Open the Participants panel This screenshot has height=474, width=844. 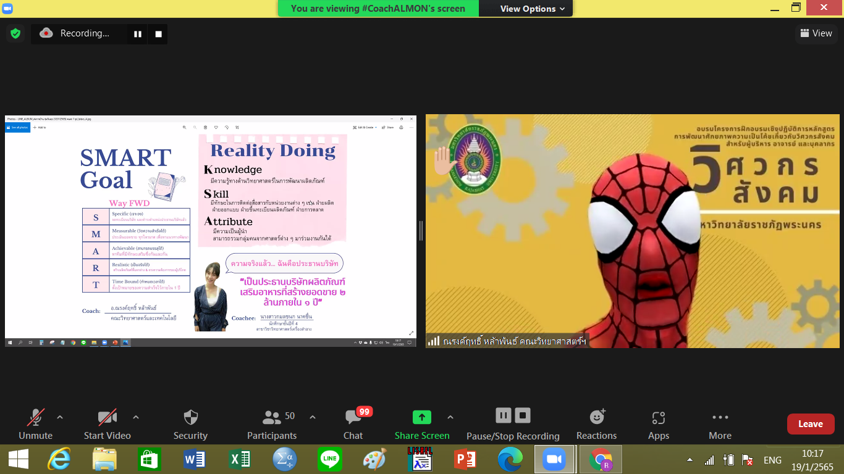point(272,425)
